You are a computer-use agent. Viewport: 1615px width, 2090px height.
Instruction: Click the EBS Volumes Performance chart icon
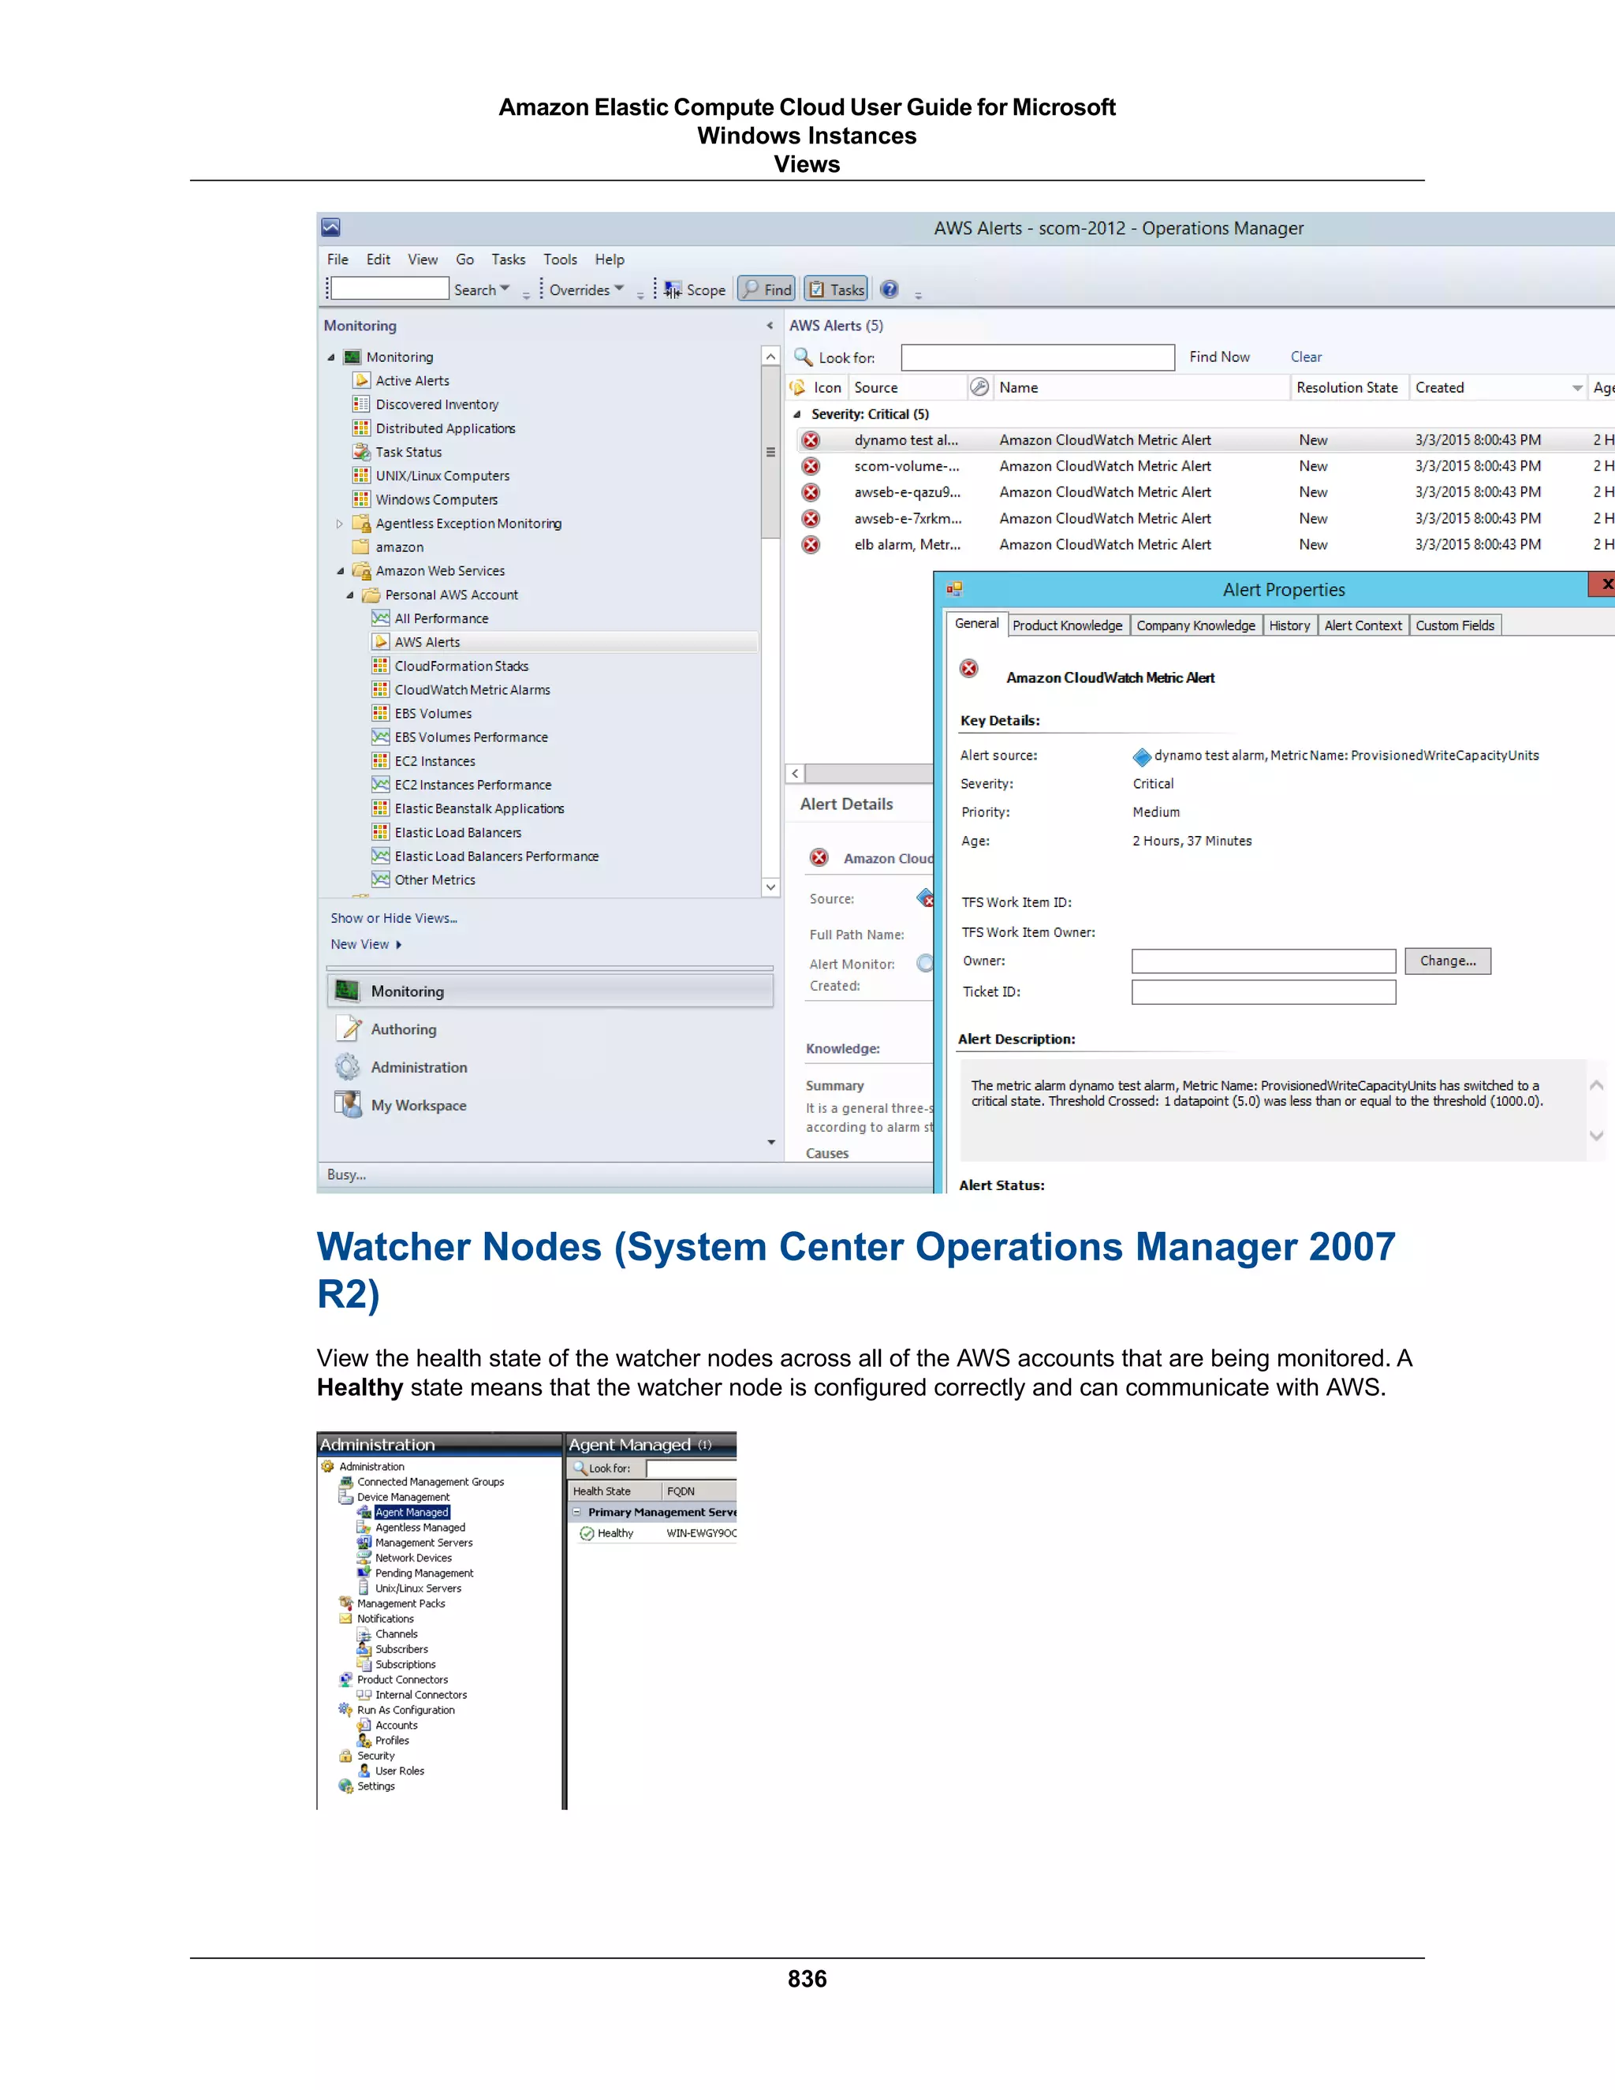381,737
